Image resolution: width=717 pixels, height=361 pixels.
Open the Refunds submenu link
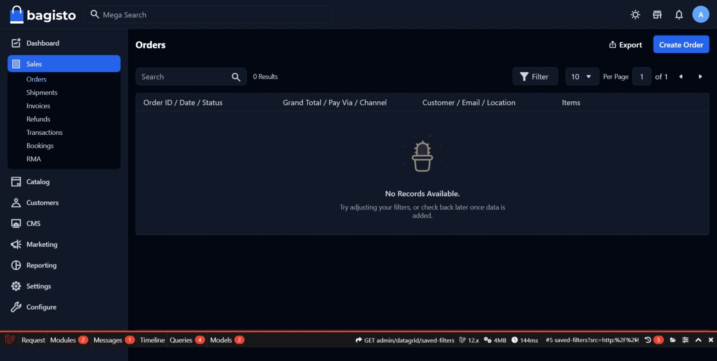coord(38,119)
